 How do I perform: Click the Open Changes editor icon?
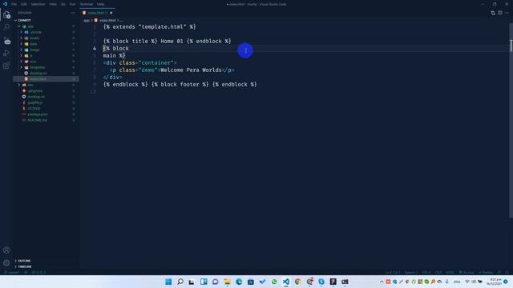tap(493, 13)
